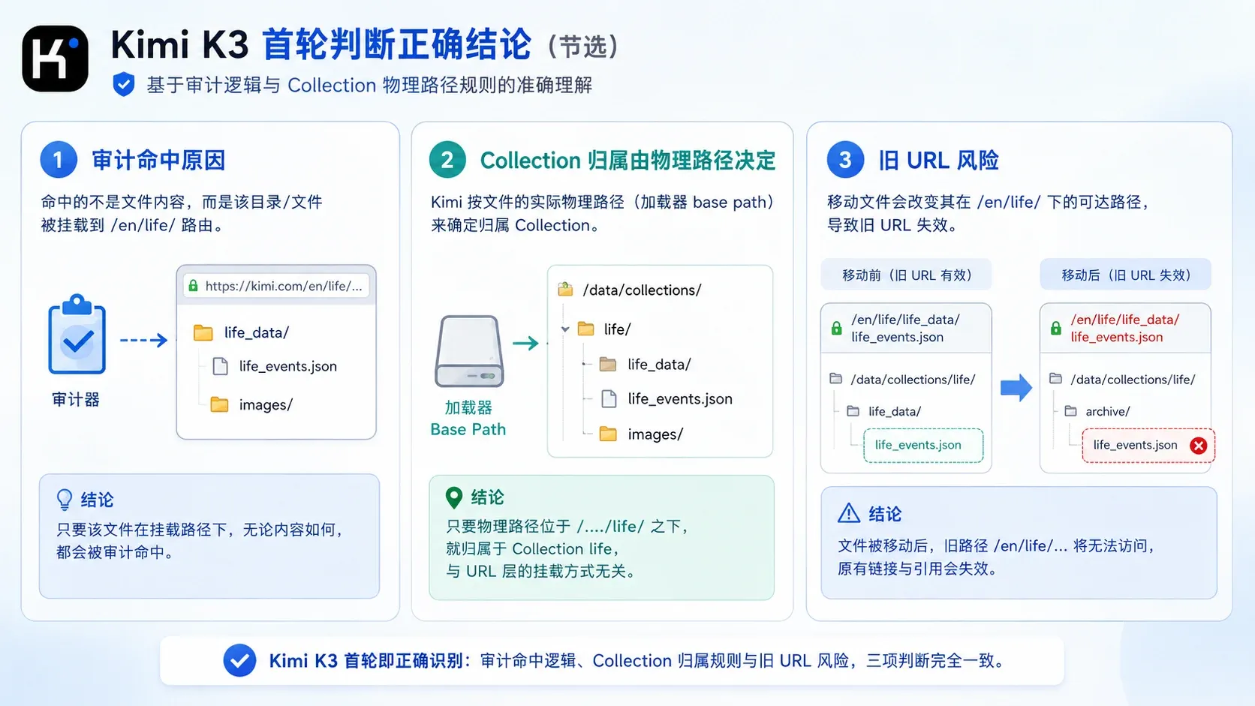Click the life_data/ row in panel 2 tree
Viewport: 1255px width, 706px height.
(645, 365)
